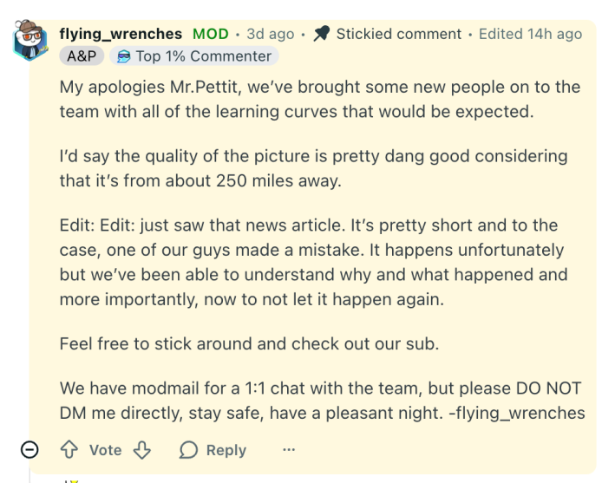Click the green MOD badge
The image size is (615, 483).
[211, 35]
